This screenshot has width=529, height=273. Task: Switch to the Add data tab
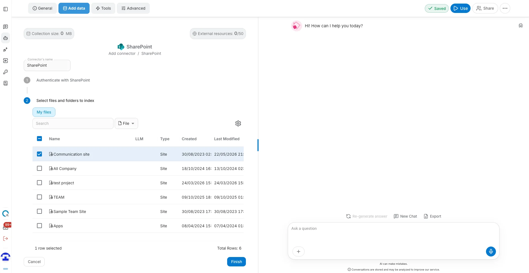pyautogui.click(x=74, y=8)
